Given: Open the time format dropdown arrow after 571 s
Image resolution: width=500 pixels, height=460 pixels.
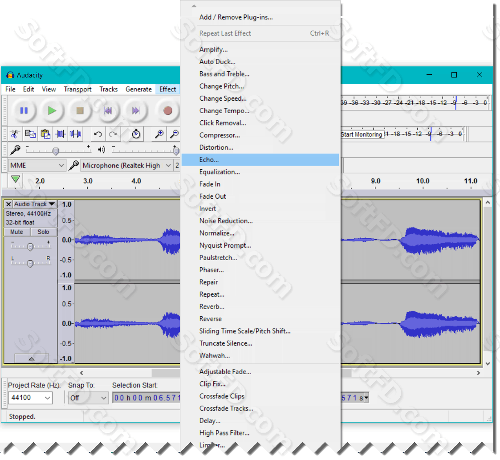Looking at the screenshot, I should (366, 398).
